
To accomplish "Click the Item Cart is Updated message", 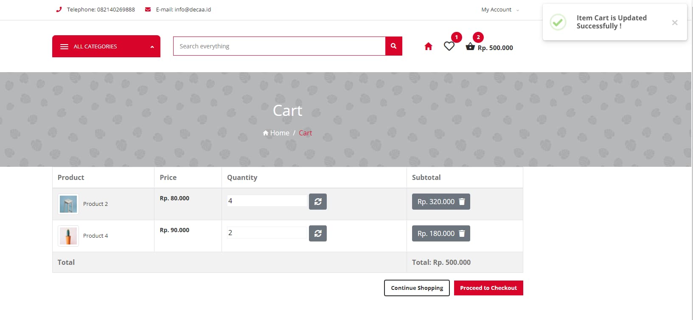I will (612, 22).
